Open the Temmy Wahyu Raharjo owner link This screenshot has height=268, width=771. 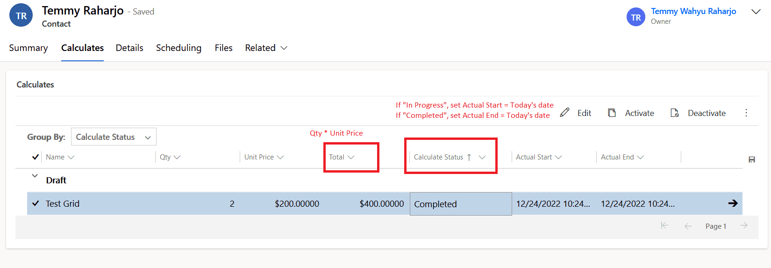coord(693,11)
